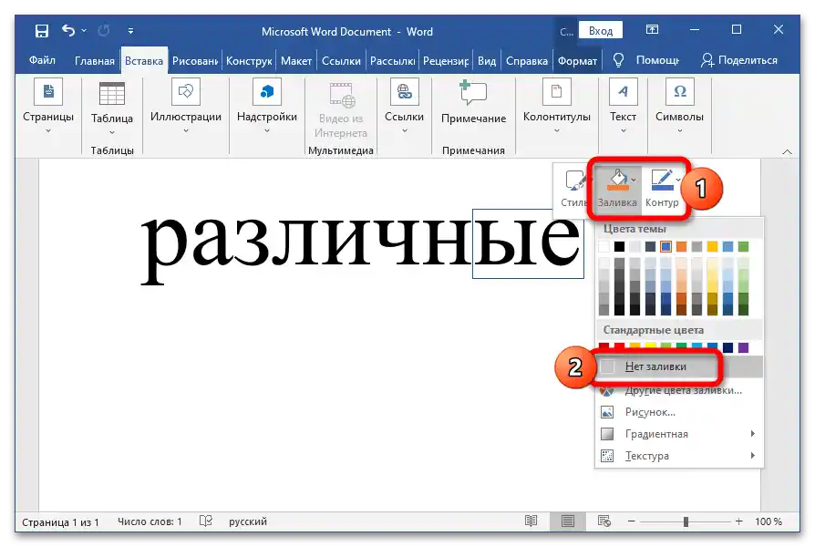Screen dimensions: 815x547
Task: Open the Конструктор tab
Action: click(x=249, y=61)
